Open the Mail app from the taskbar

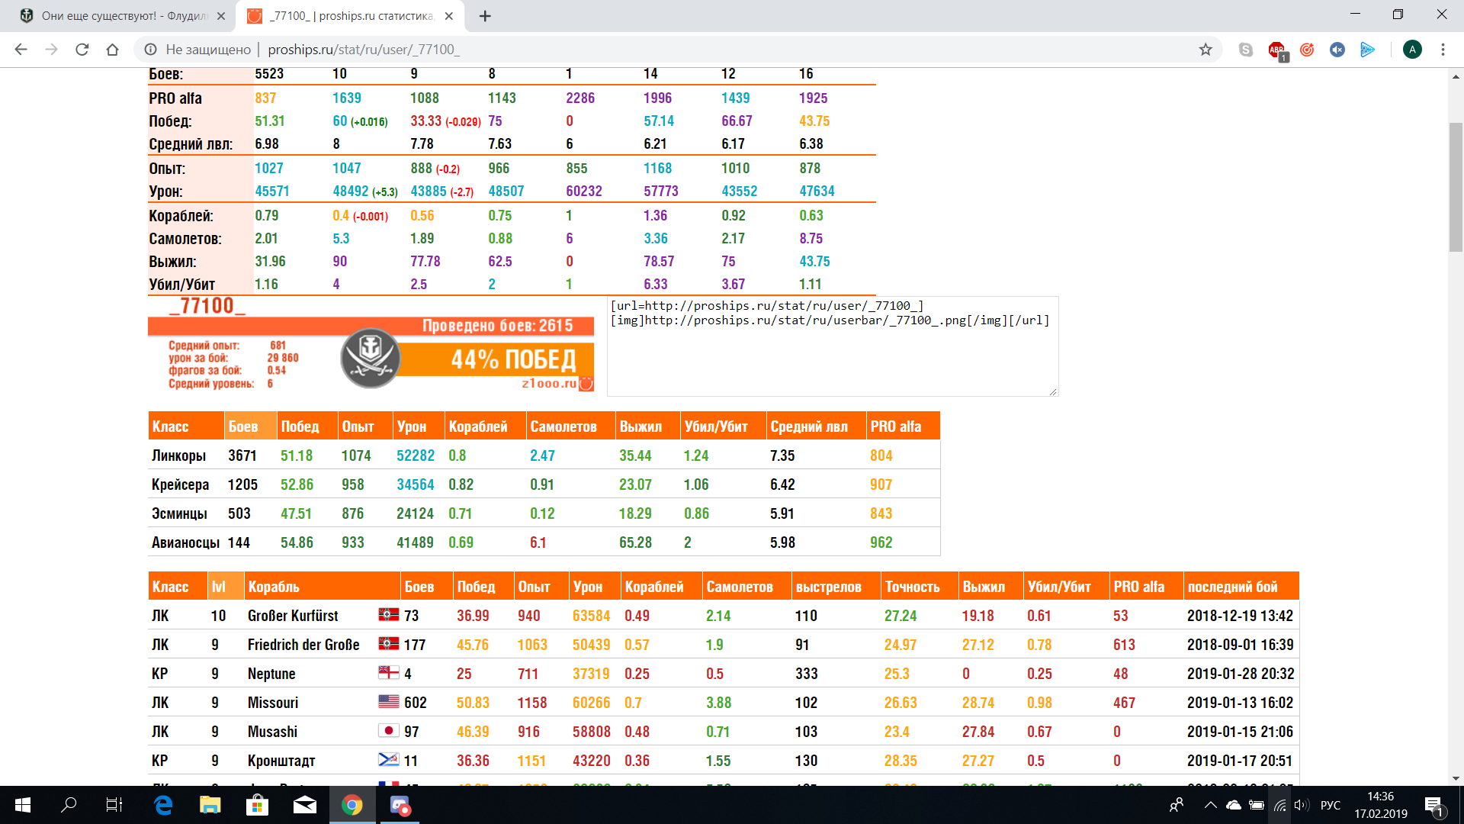pos(305,805)
